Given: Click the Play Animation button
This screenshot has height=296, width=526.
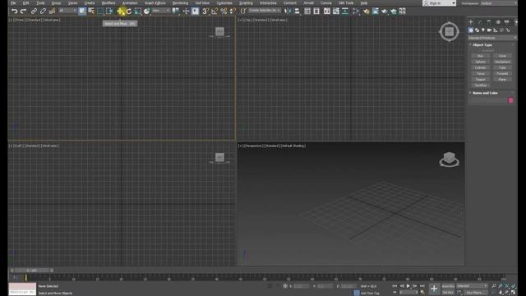Looking at the screenshot, I should 408,286.
